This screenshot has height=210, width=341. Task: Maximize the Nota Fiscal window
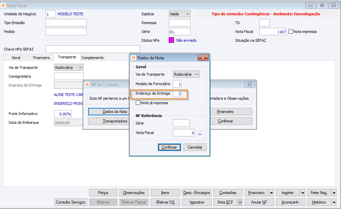click(322, 5)
